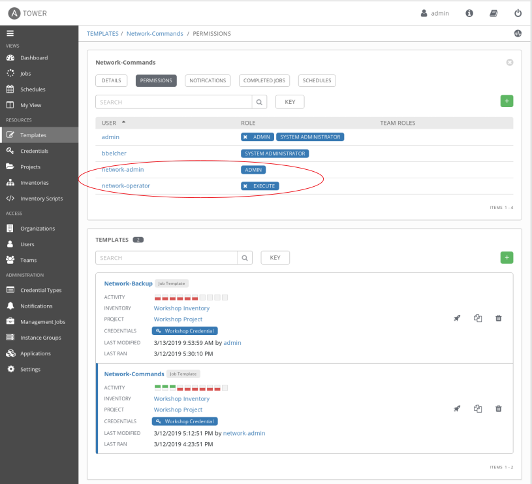
Task: Open My View in the sidebar
Action: click(39, 105)
